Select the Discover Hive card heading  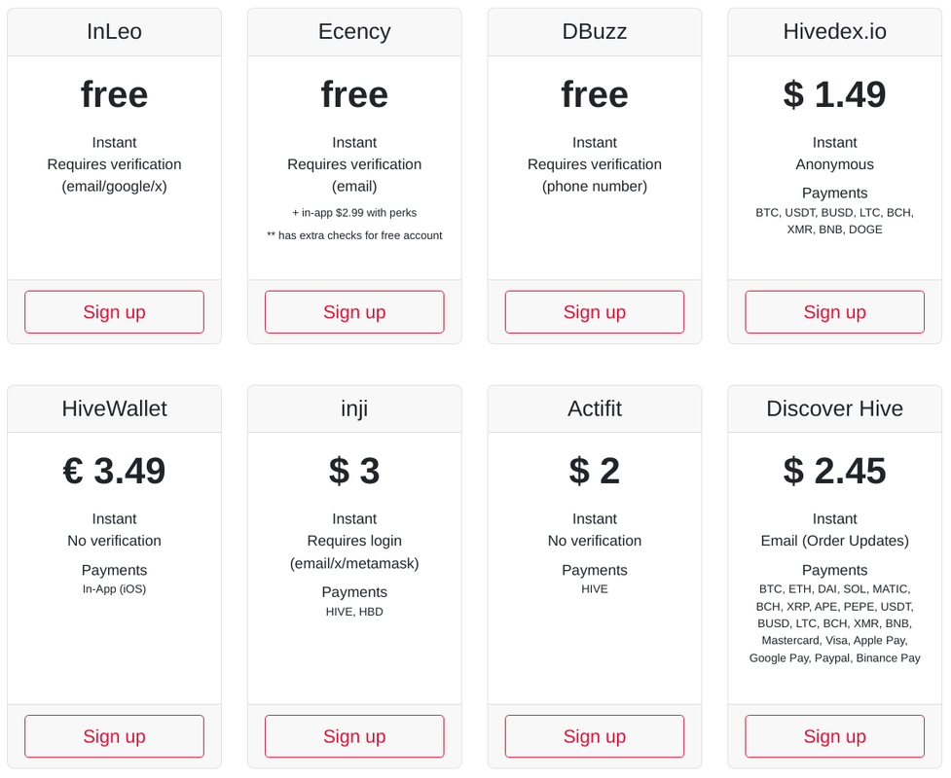tap(834, 408)
